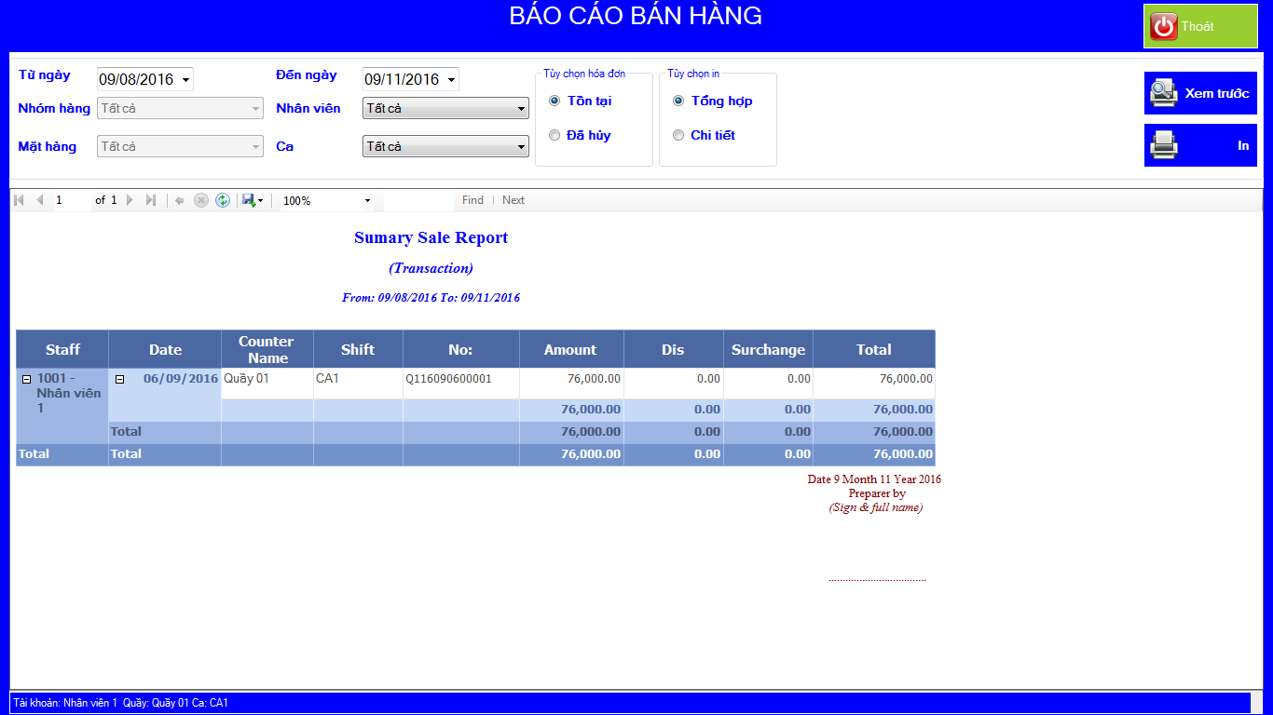1273x715 pixels.
Task: Click the stop rendering icon
Action: point(200,200)
